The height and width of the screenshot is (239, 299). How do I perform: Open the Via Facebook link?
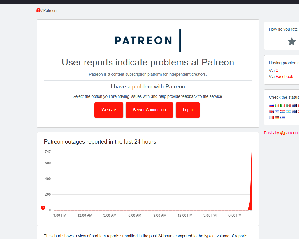coord(284,77)
